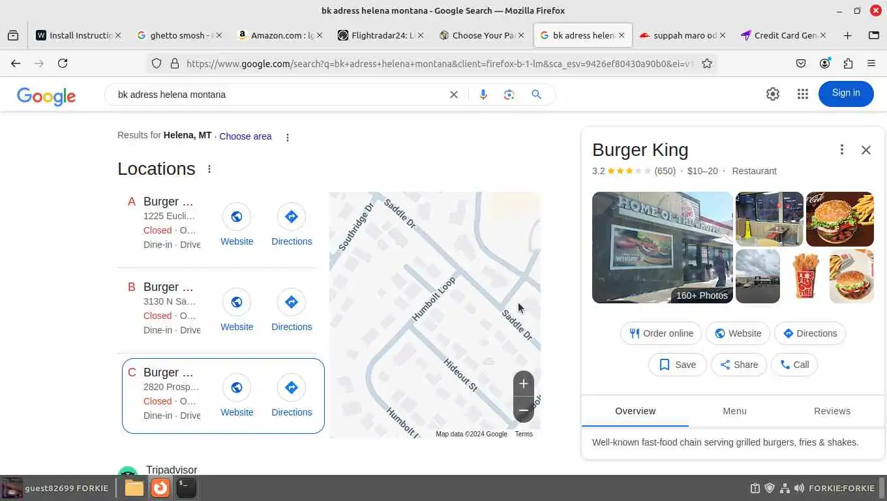Click the network tray icon
This screenshot has width=887, height=501.
[x=785, y=488]
